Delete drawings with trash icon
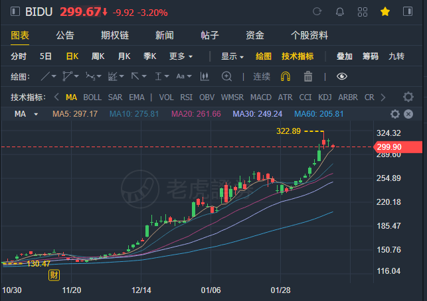The width and height of the screenshot is (427, 301). click(308, 76)
